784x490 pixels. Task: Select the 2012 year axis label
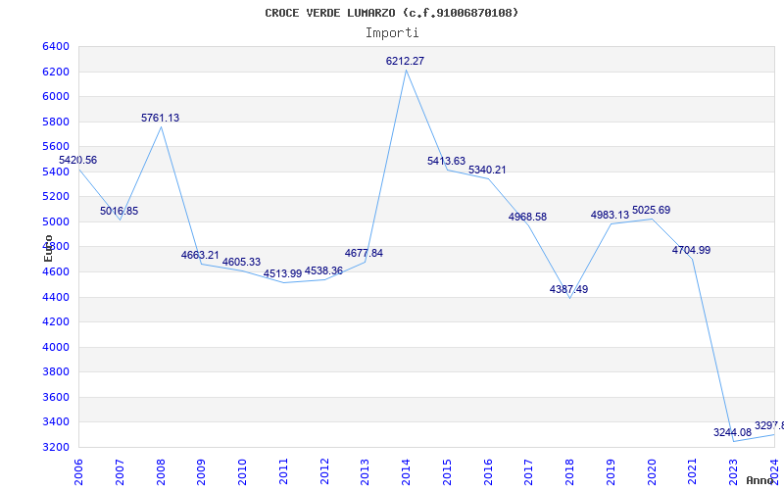click(x=324, y=472)
